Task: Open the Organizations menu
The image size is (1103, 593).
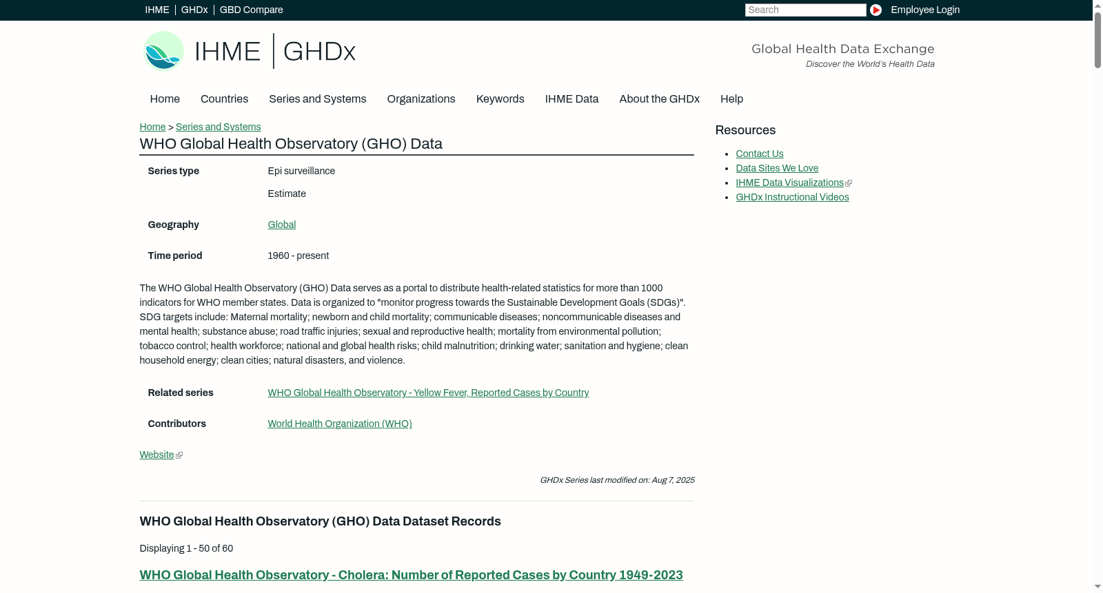Action: [421, 98]
